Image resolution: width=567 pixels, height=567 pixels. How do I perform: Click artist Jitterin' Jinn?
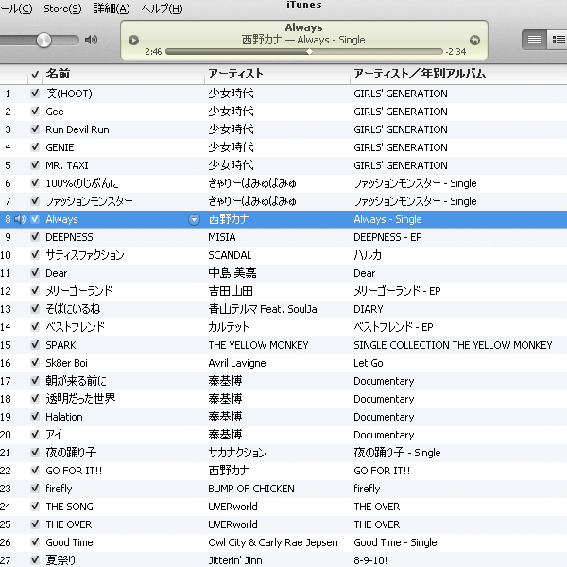234,560
